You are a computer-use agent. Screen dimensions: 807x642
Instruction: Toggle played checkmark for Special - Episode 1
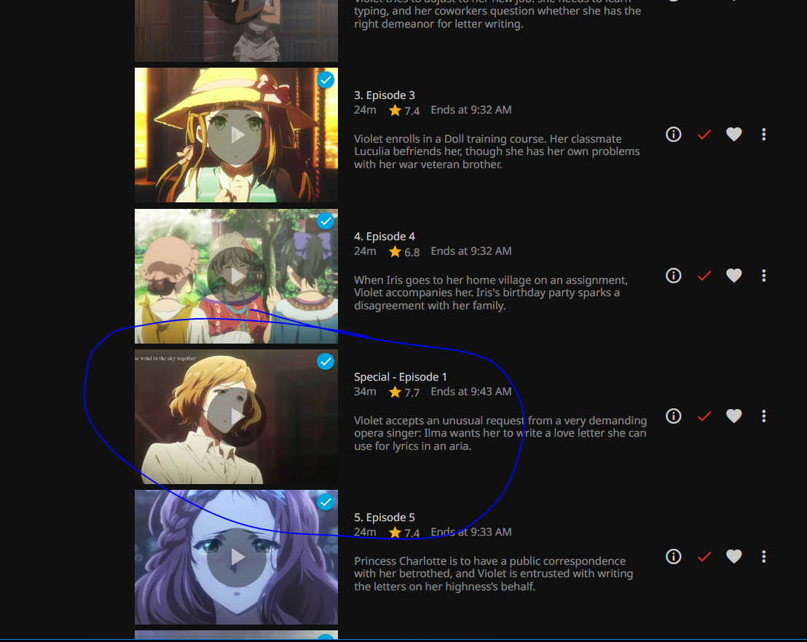(x=704, y=416)
